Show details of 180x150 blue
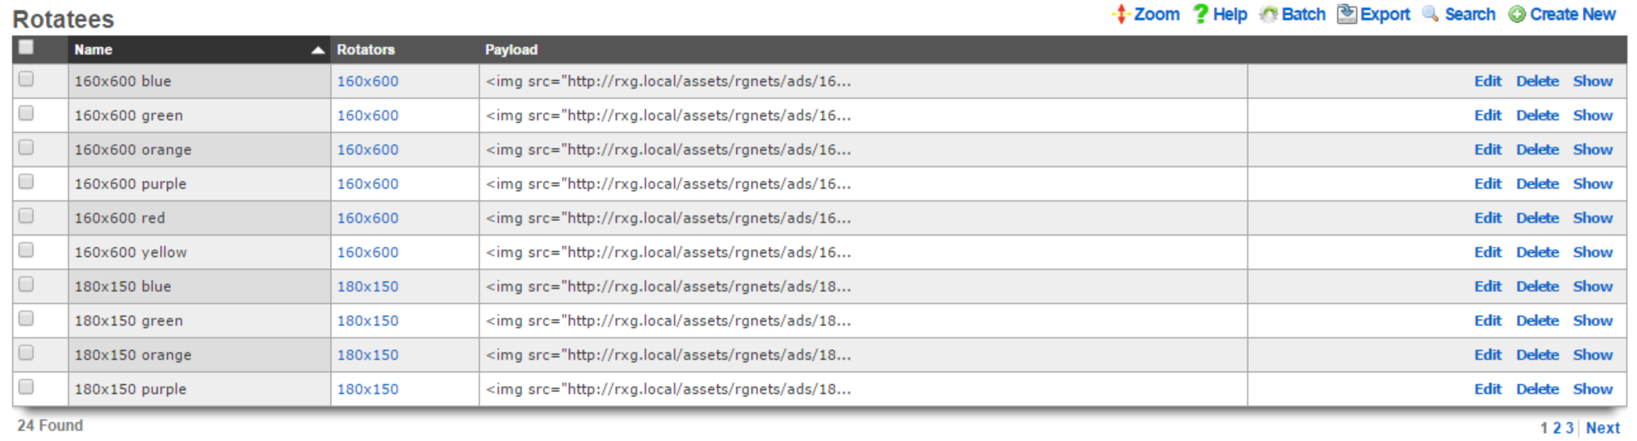Viewport: 1637px width, 441px height. pyautogui.click(x=1592, y=286)
